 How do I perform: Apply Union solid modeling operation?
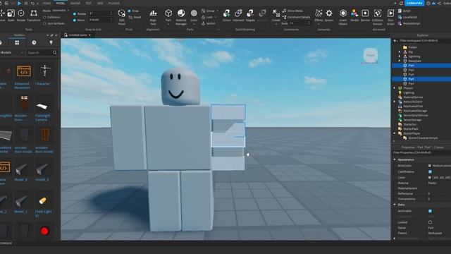pyautogui.click(x=227, y=16)
